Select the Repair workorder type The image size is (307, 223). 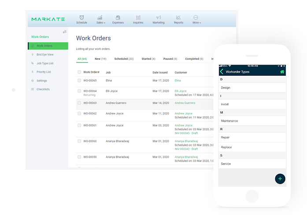(x=252, y=138)
